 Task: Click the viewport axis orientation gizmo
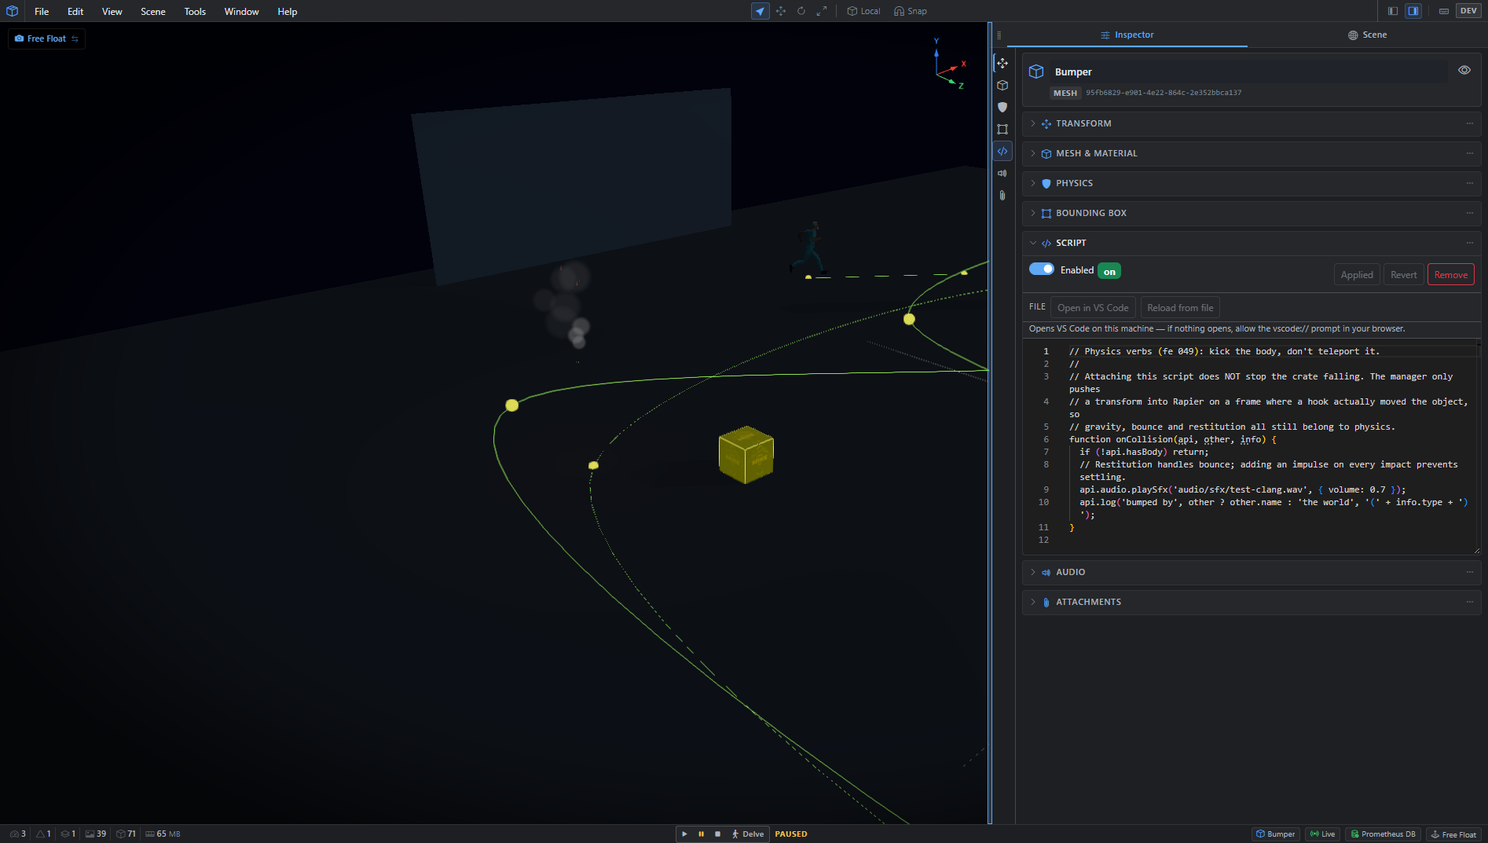(949, 64)
